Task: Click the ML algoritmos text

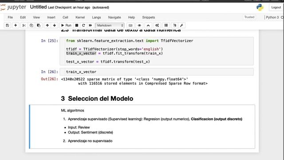Action: click(x=72, y=111)
